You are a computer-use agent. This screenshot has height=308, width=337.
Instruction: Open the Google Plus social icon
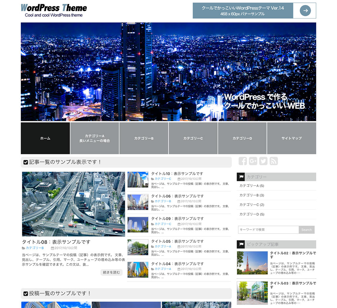(x=253, y=161)
